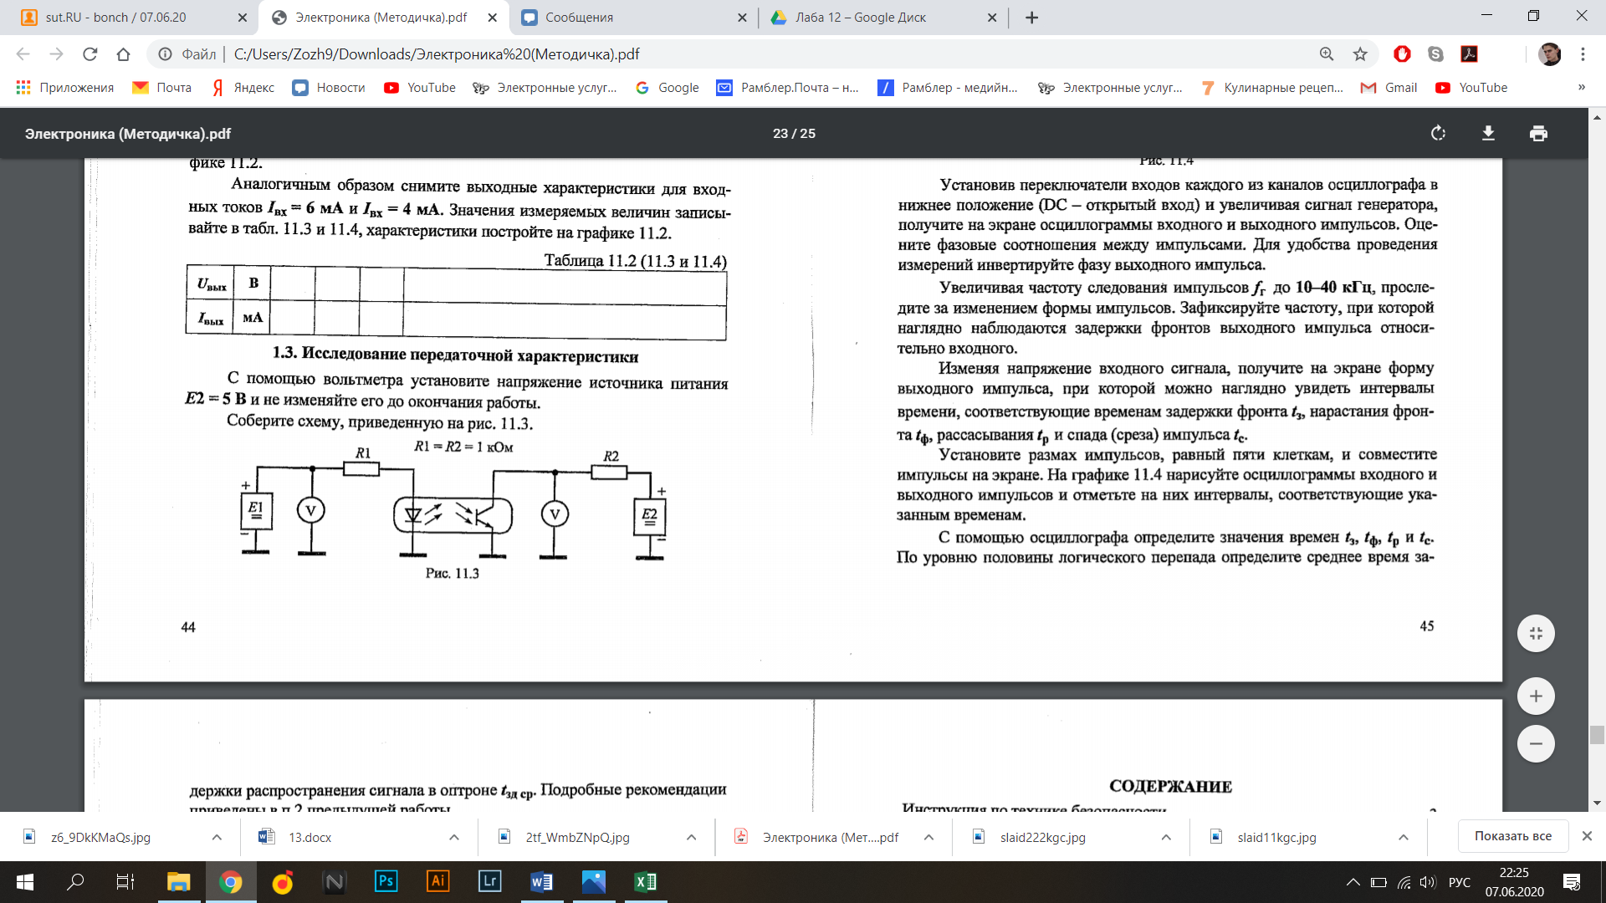Open the volume control
1606x903 pixels.
coord(1428,882)
